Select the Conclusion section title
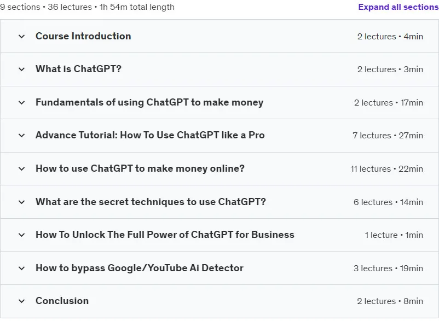Viewport: 439px width, 321px height. [62, 301]
